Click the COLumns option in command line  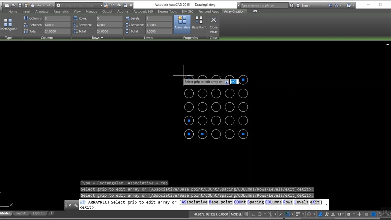click(x=273, y=202)
